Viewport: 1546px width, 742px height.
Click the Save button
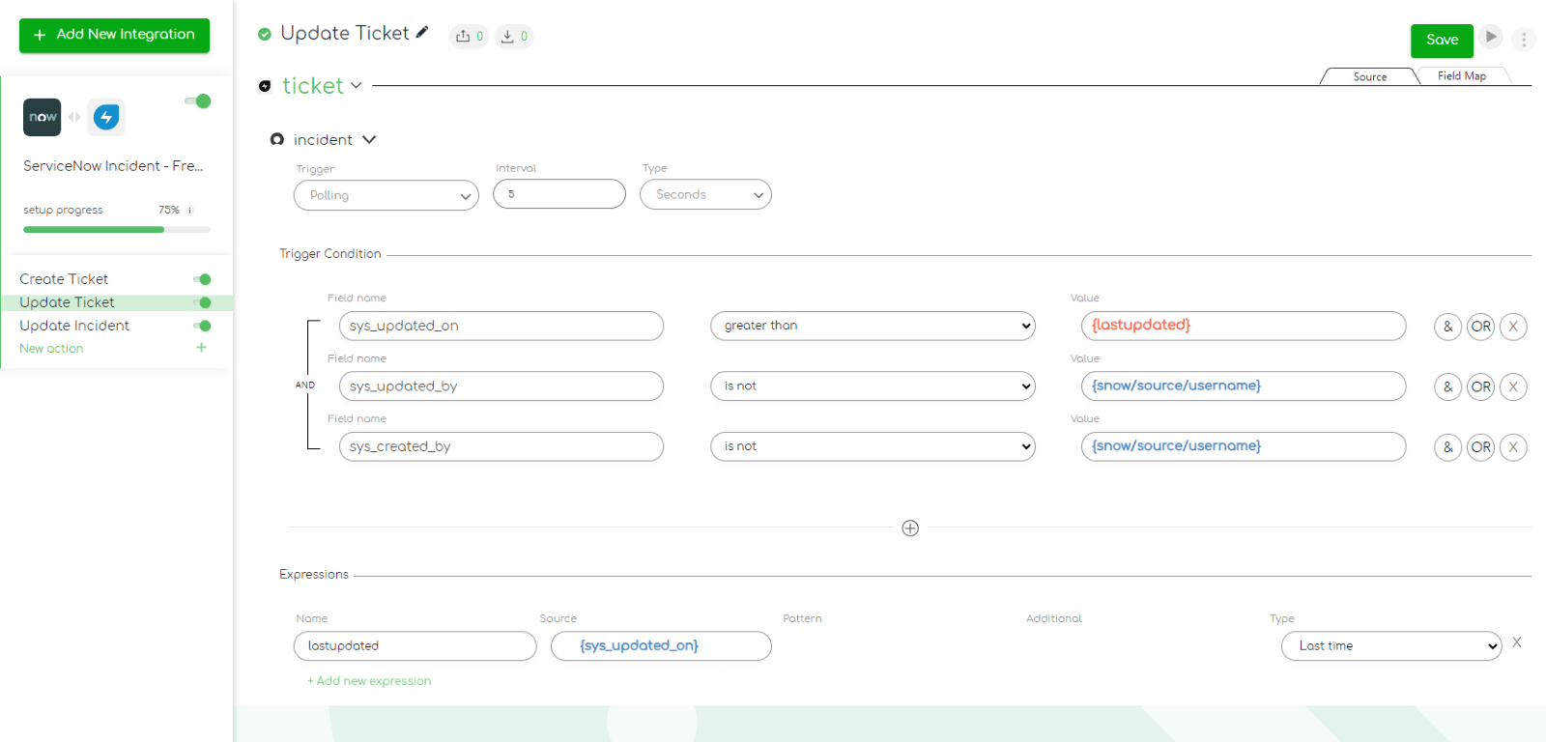(x=1442, y=41)
